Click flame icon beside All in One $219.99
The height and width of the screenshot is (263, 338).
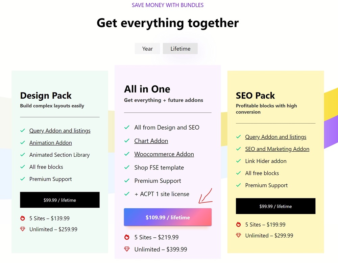tap(127, 237)
